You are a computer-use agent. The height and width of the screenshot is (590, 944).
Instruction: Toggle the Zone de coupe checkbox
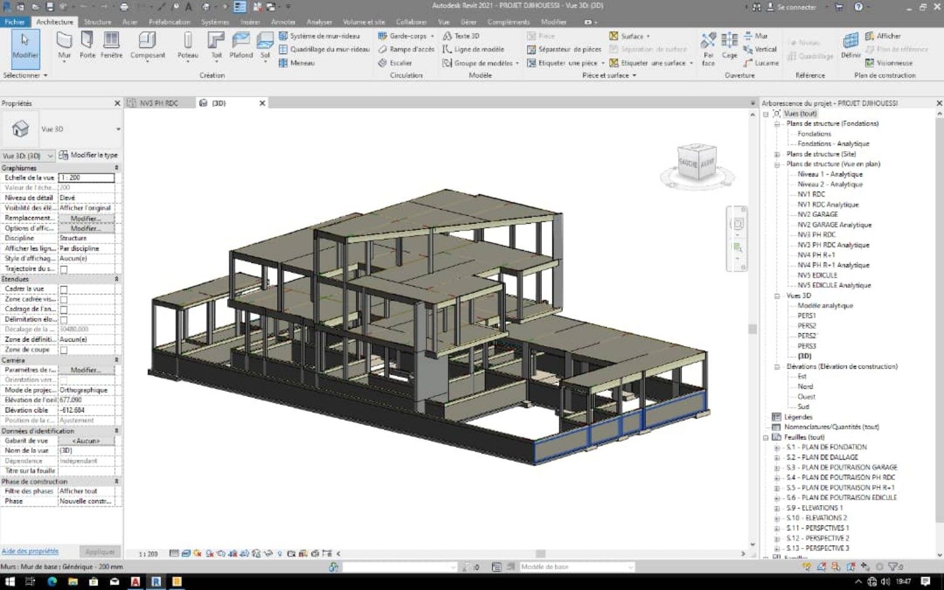pos(63,350)
